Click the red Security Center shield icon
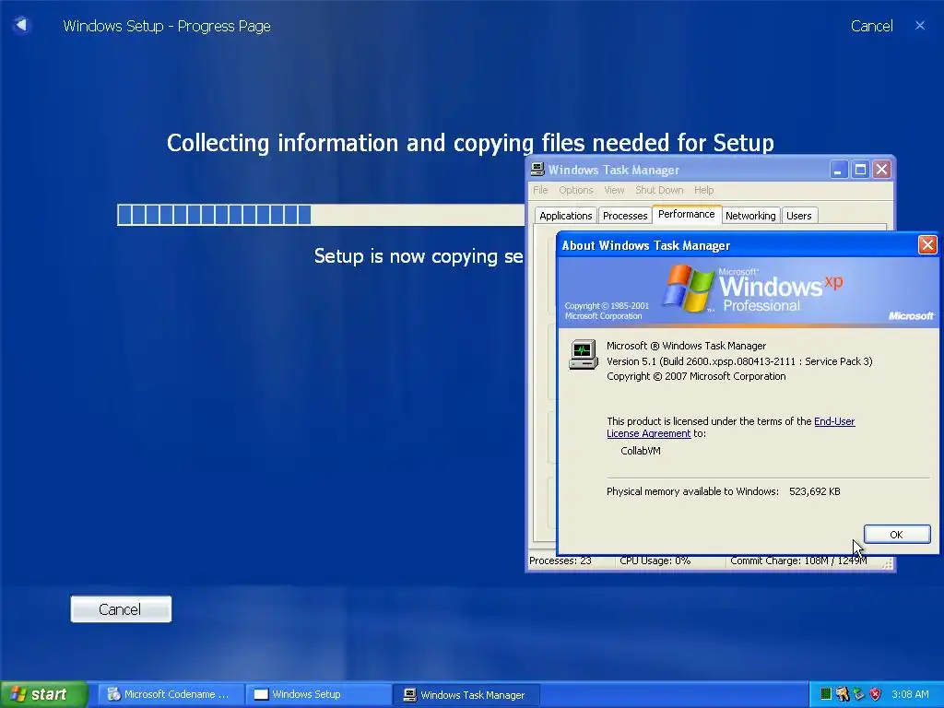The width and height of the screenshot is (944, 708). (876, 694)
